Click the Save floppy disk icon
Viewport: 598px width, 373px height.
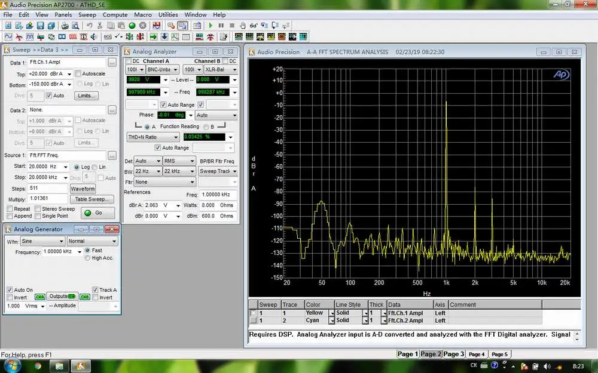click(41, 26)
